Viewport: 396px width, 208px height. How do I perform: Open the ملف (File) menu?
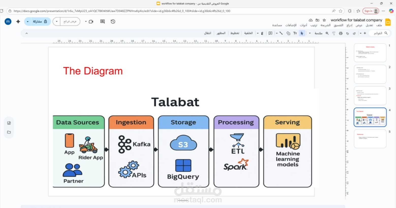tap(379, 25)
